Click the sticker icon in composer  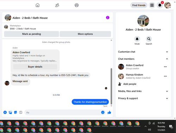(x=15, y=112)
